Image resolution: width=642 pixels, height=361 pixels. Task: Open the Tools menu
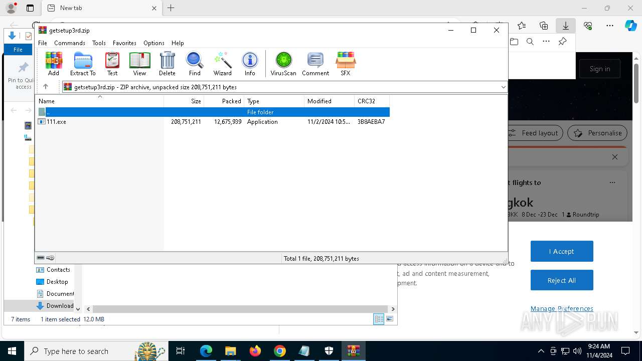click(x=99, y=43)
